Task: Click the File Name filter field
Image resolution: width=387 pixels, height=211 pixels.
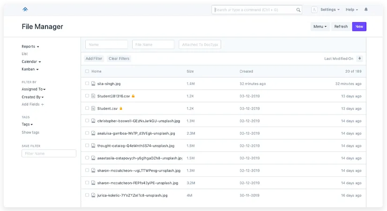Action: [153, 45]
